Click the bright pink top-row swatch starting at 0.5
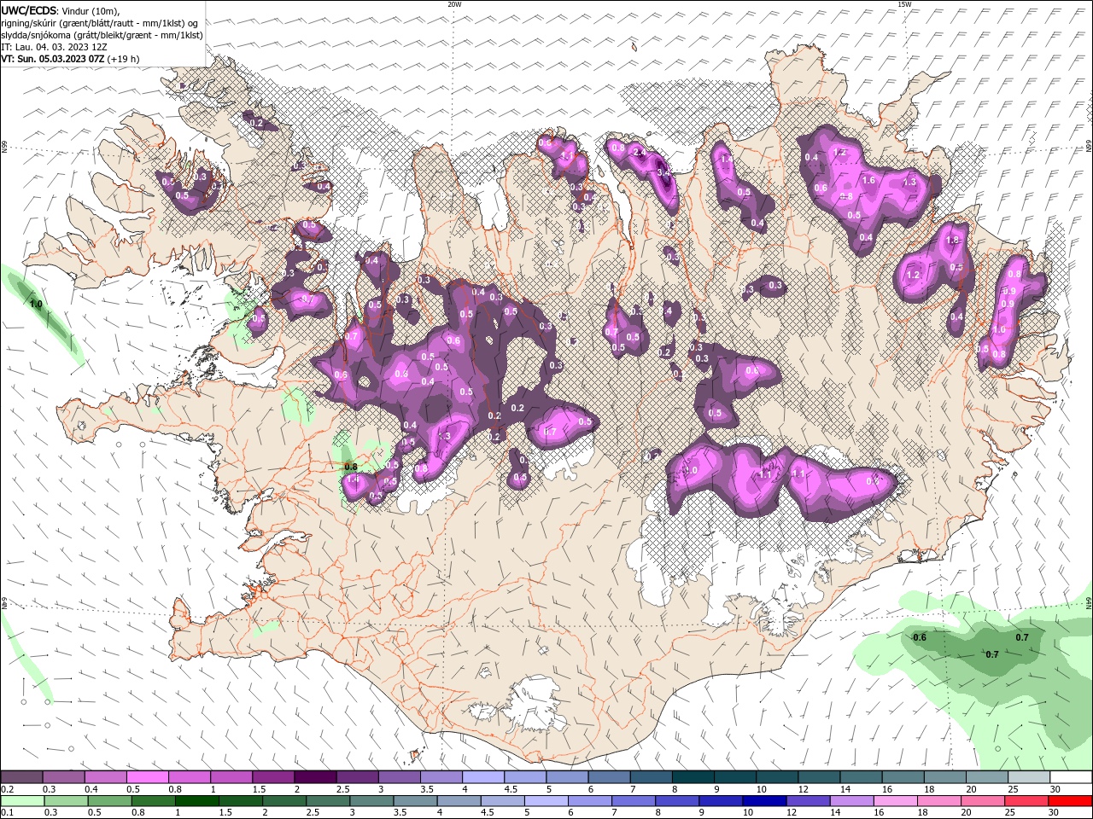The width and height of the screenshot is (1093, 819). coord(147,777)
